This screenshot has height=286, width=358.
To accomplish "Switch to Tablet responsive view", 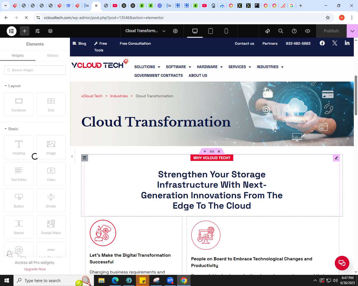I will click(211, 31).
